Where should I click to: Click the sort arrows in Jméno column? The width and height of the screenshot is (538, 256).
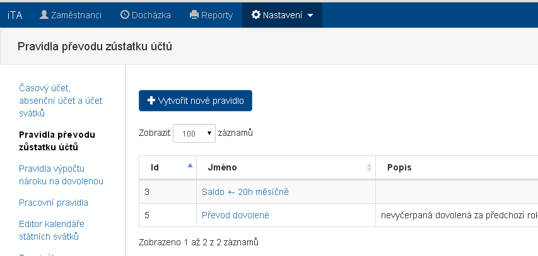pyautogui.click(x=369, y=167)
